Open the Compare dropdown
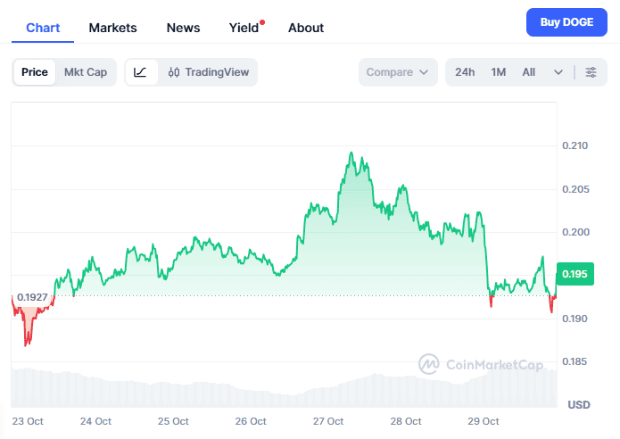 [398, 72]
